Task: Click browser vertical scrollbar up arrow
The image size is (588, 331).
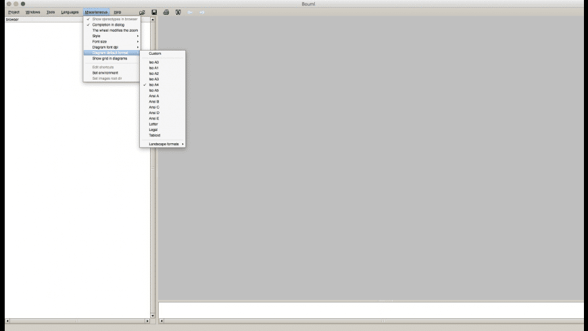Action: (153, 20)
